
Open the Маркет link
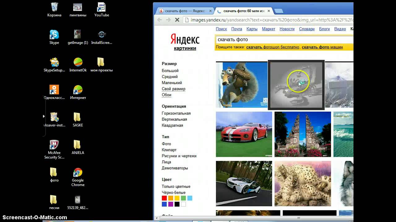coord(269,29)
